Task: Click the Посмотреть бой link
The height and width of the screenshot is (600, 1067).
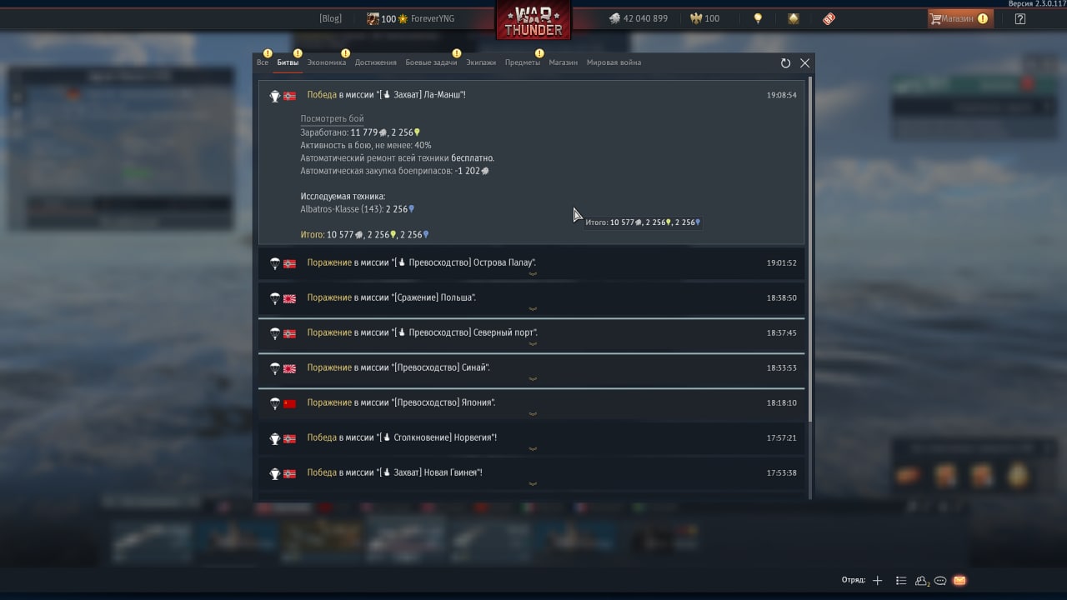Action: click(332, 119)
